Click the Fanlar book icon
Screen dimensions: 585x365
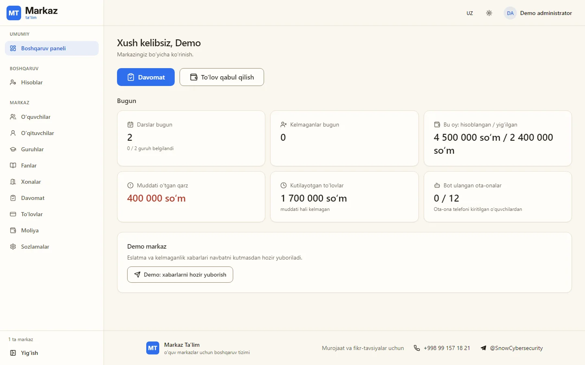coord(13,165)
